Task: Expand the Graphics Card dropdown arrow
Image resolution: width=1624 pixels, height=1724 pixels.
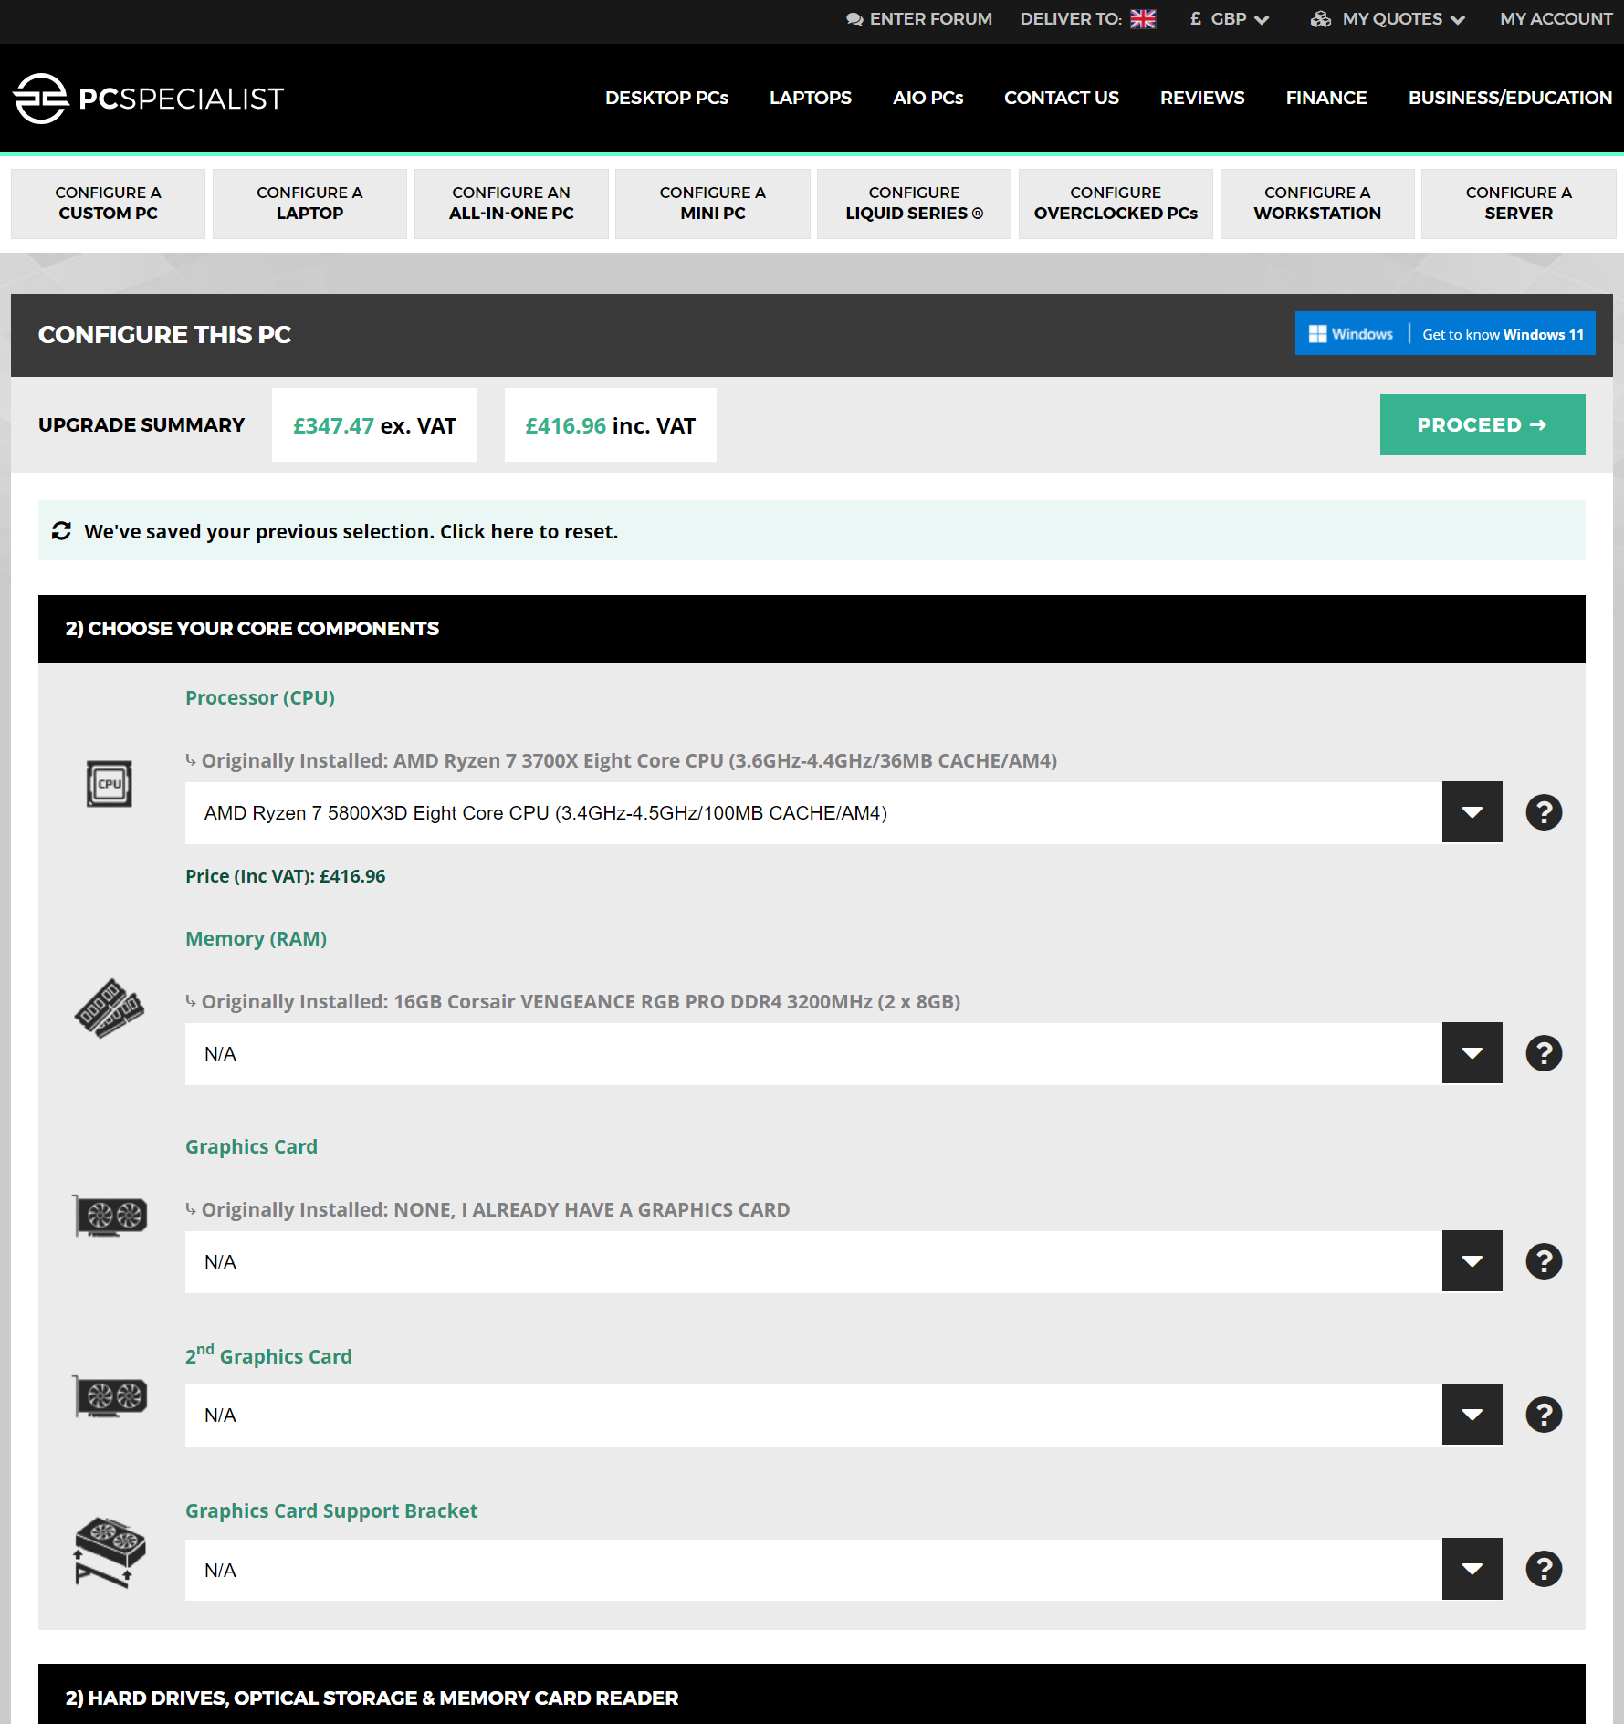Action: (1472, 1261)
